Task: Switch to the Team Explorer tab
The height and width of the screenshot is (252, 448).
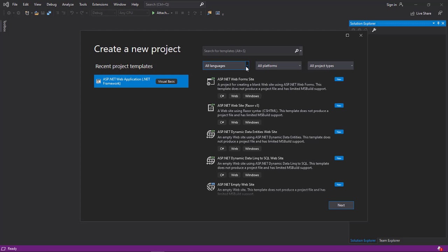Action: coord(389,240)
